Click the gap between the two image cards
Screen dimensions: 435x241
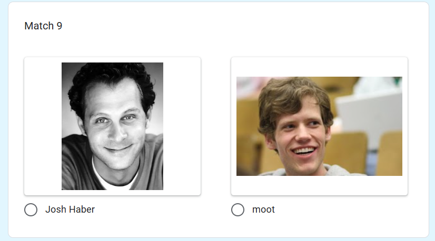pos(216,126)
